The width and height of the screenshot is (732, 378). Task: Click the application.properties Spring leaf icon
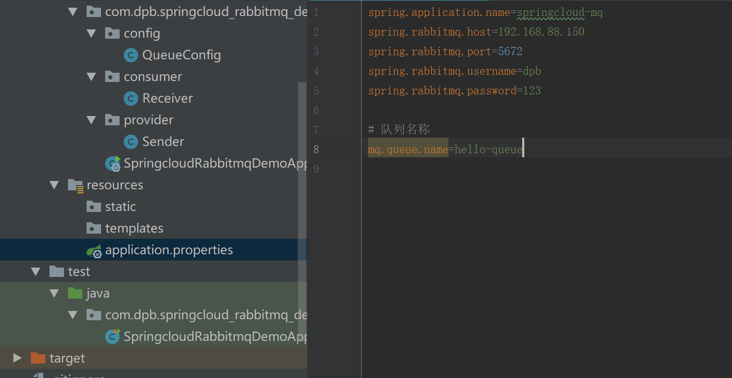pos(94,251)
